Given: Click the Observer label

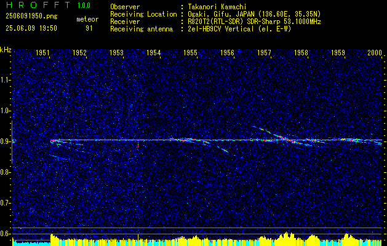Looking at the screenshot, I should point(125,7).
